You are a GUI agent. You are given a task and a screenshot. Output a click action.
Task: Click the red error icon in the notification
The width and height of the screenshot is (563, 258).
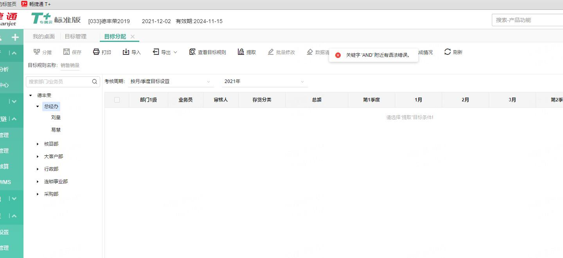click(x=338, y=55)
